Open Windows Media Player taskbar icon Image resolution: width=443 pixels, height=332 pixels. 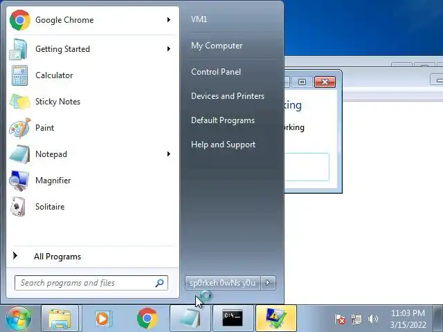[103, 318]
